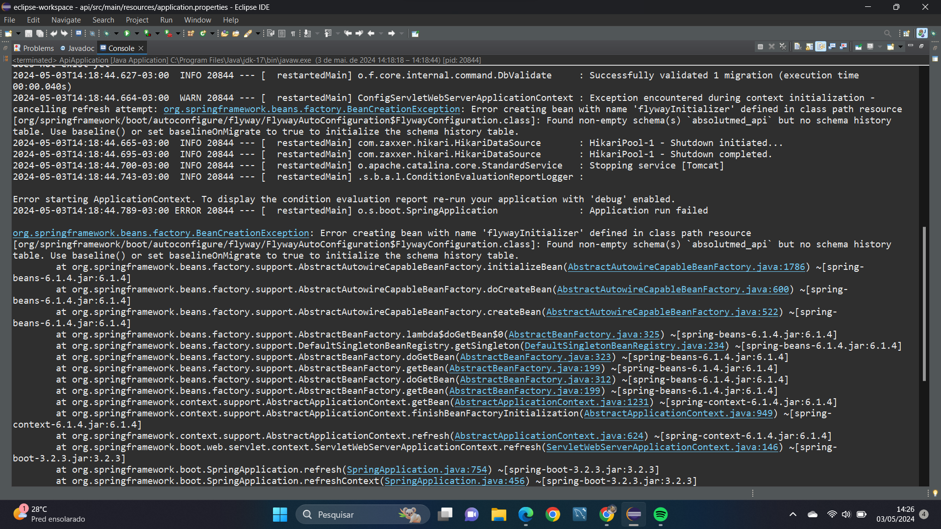Click the toolbar search magnifier
941x529 pixels.
pos(888,33)
